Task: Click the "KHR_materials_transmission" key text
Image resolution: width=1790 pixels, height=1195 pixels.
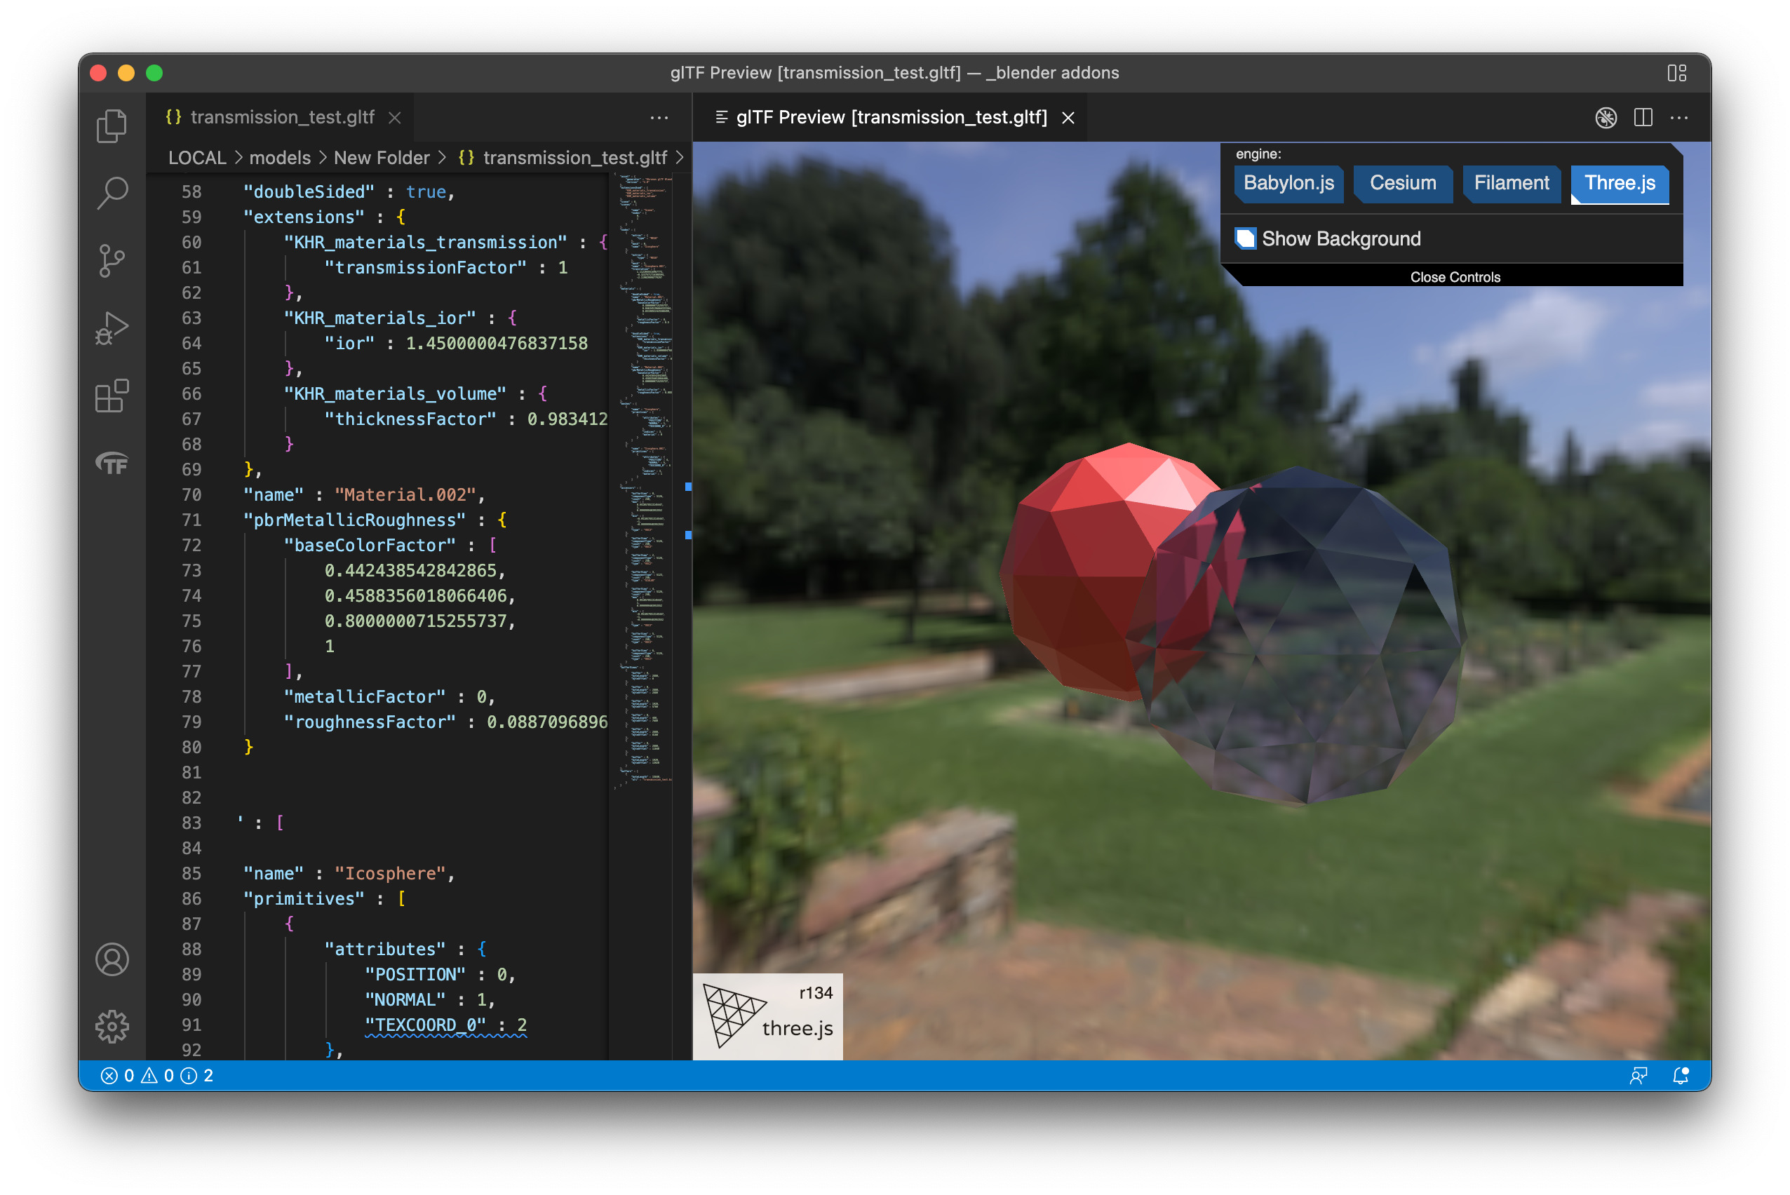Action: [x=425, y=243]
